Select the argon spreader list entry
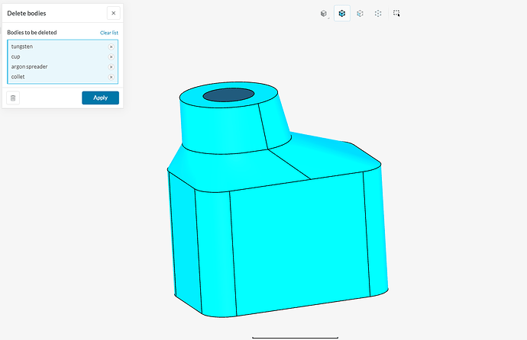 click(28, 66)
